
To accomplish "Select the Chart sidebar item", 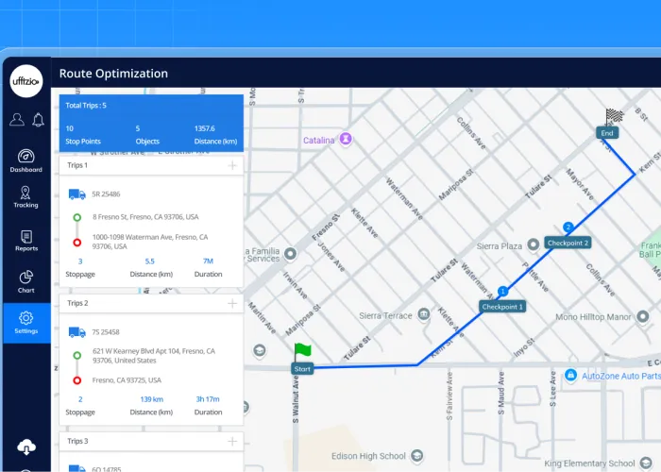I will point(26,281).
